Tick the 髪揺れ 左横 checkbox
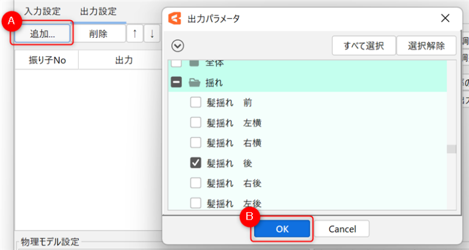 tap(195, 123)
